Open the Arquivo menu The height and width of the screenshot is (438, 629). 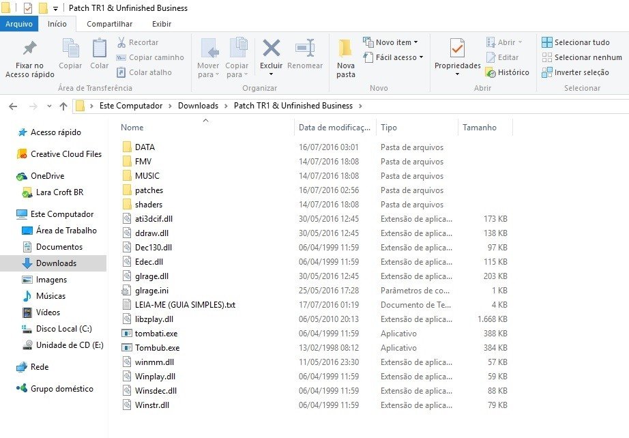click(x=19, y=24)
